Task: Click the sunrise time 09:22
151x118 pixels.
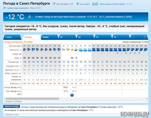Action: pyautogui.click(x=66, y=87)
